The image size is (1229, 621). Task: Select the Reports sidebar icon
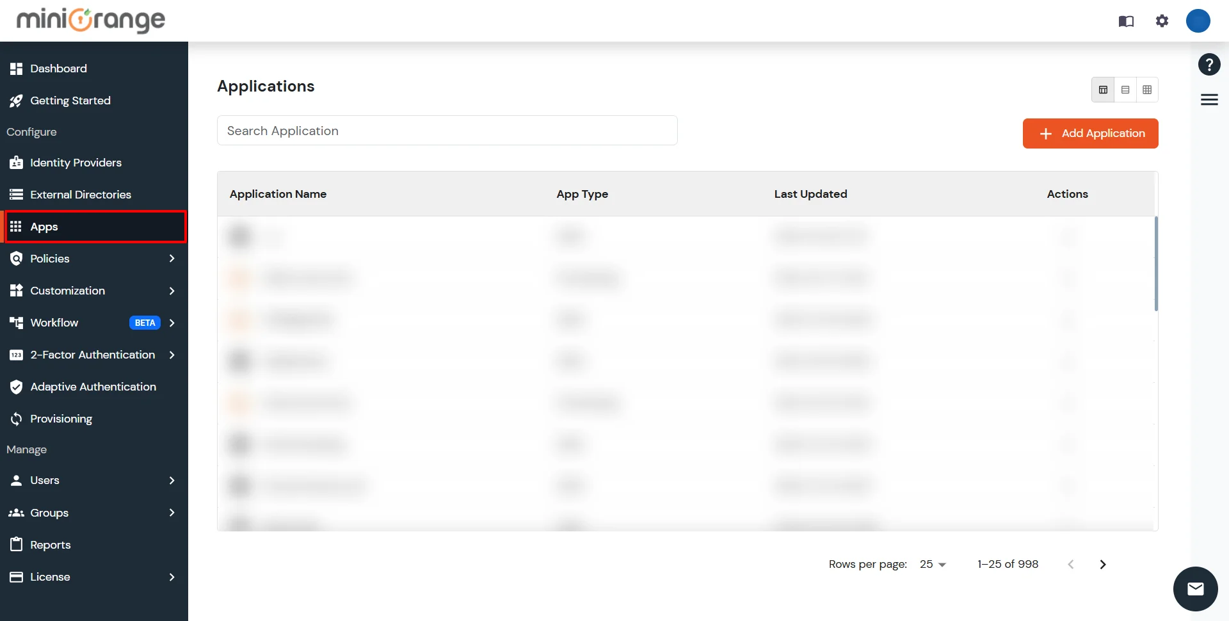click(x=17, y=544)
